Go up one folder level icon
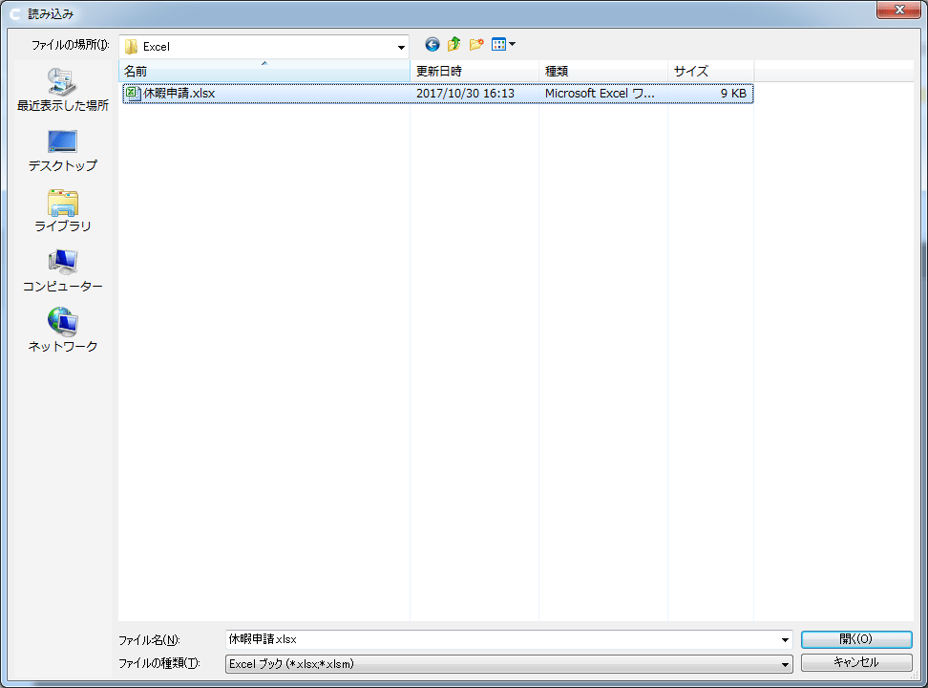The width and height of the screenshot is (928, 688). point(454,44)
